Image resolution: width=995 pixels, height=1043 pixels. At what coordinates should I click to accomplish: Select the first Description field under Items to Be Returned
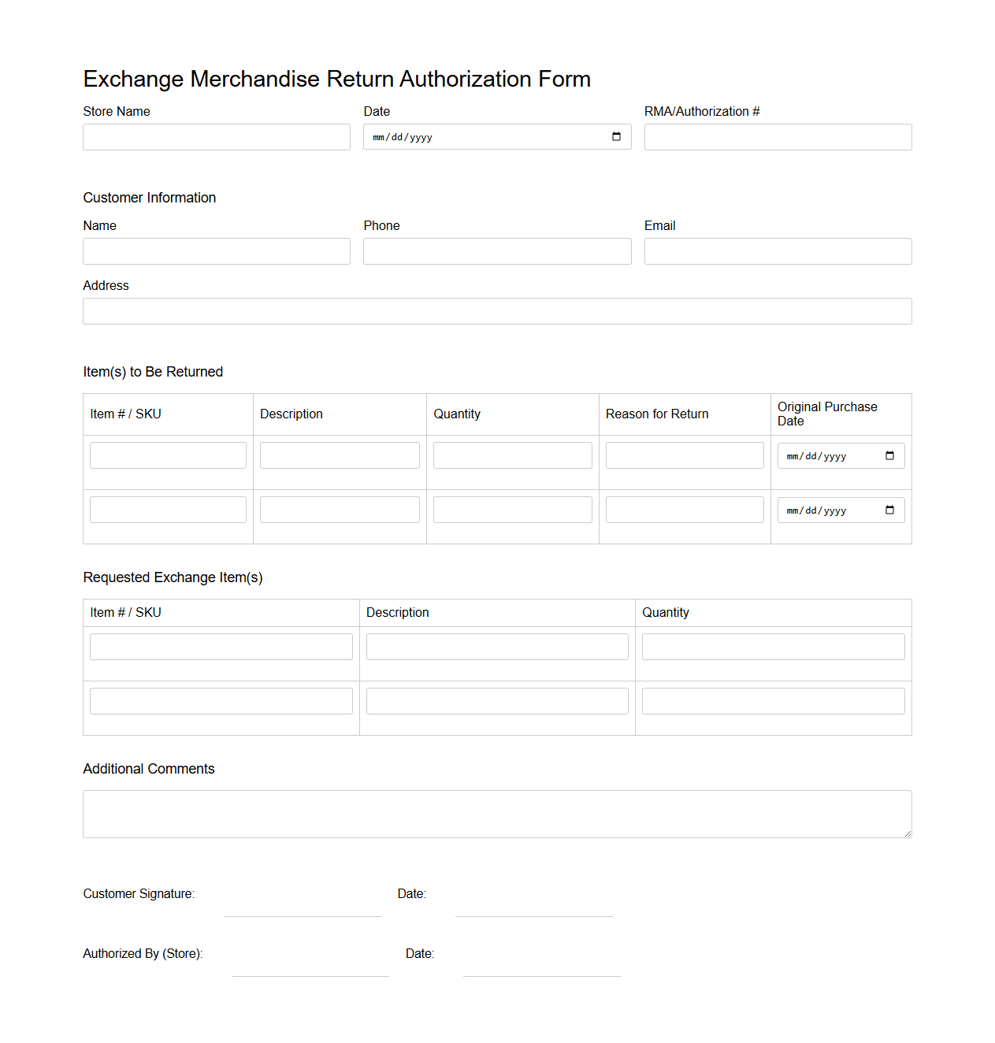point(339,455)
